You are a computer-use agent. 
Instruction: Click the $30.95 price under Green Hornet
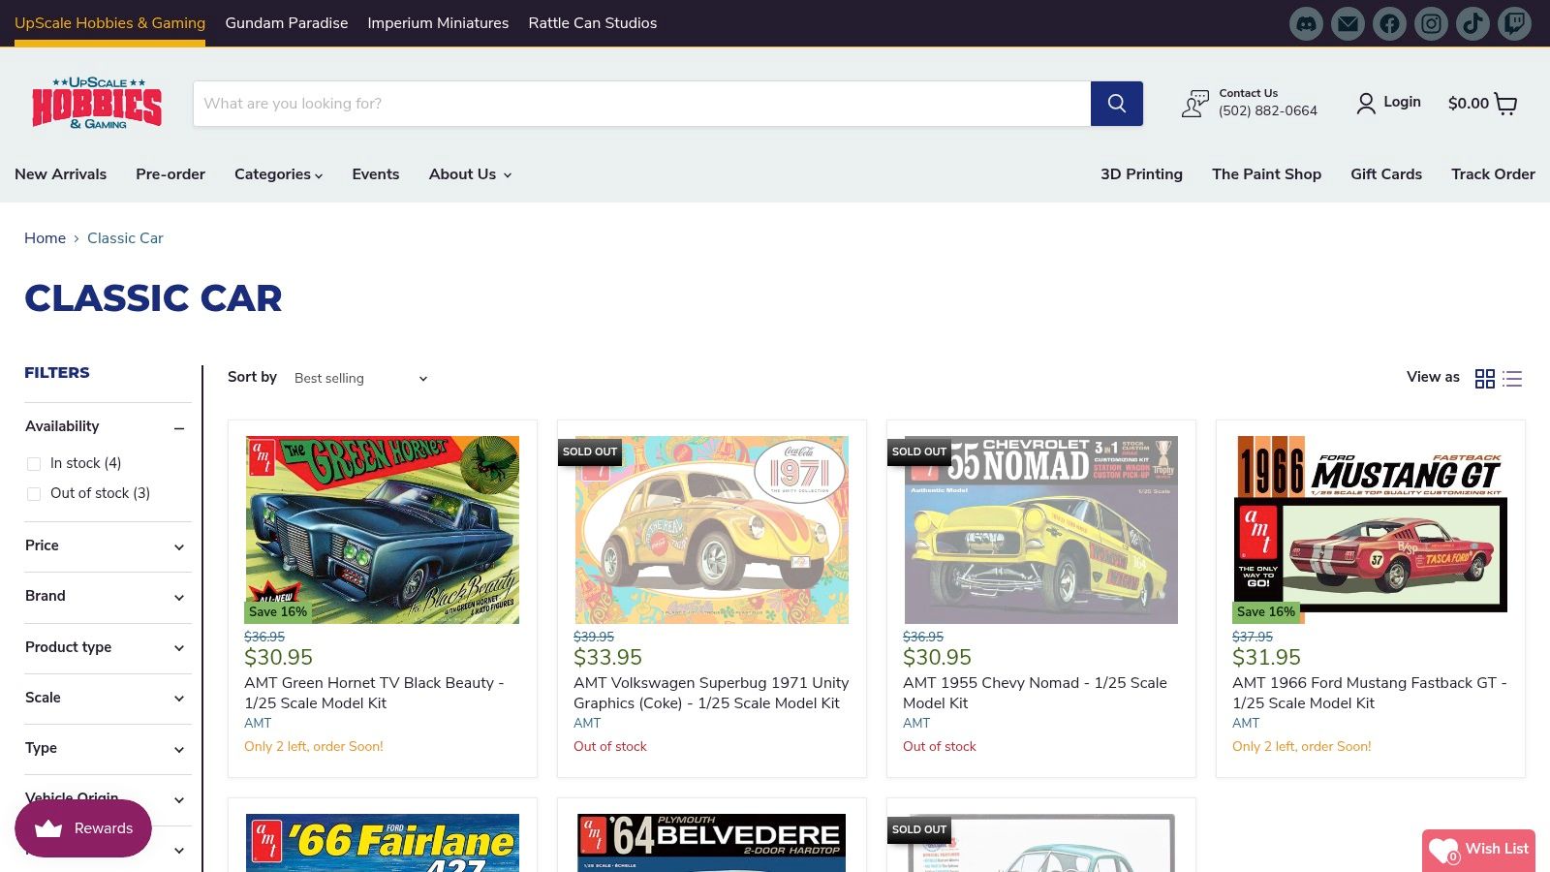(x=279, y=658)
